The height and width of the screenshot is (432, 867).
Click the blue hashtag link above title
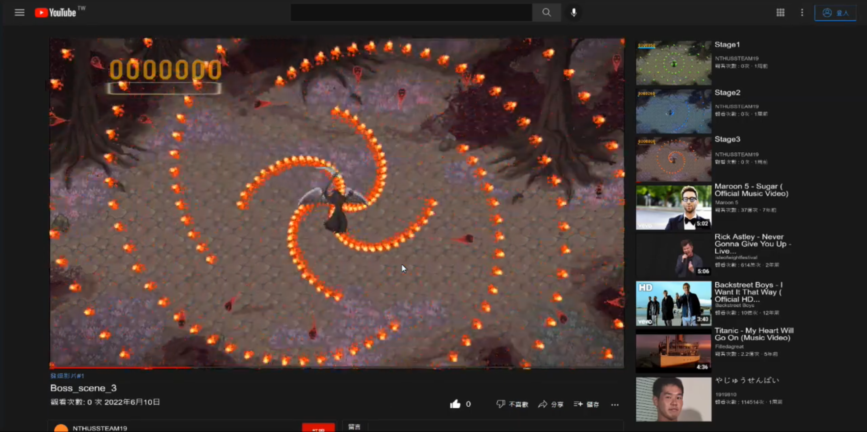67,376
